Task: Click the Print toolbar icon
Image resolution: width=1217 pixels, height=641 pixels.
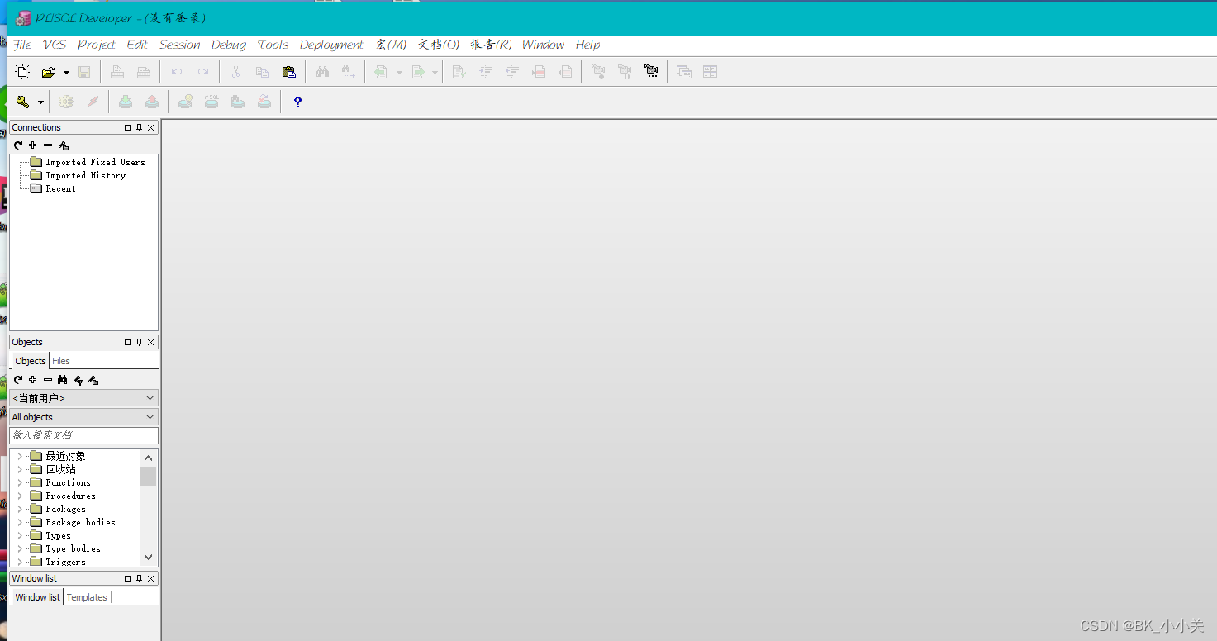Action: click(116, 72)
